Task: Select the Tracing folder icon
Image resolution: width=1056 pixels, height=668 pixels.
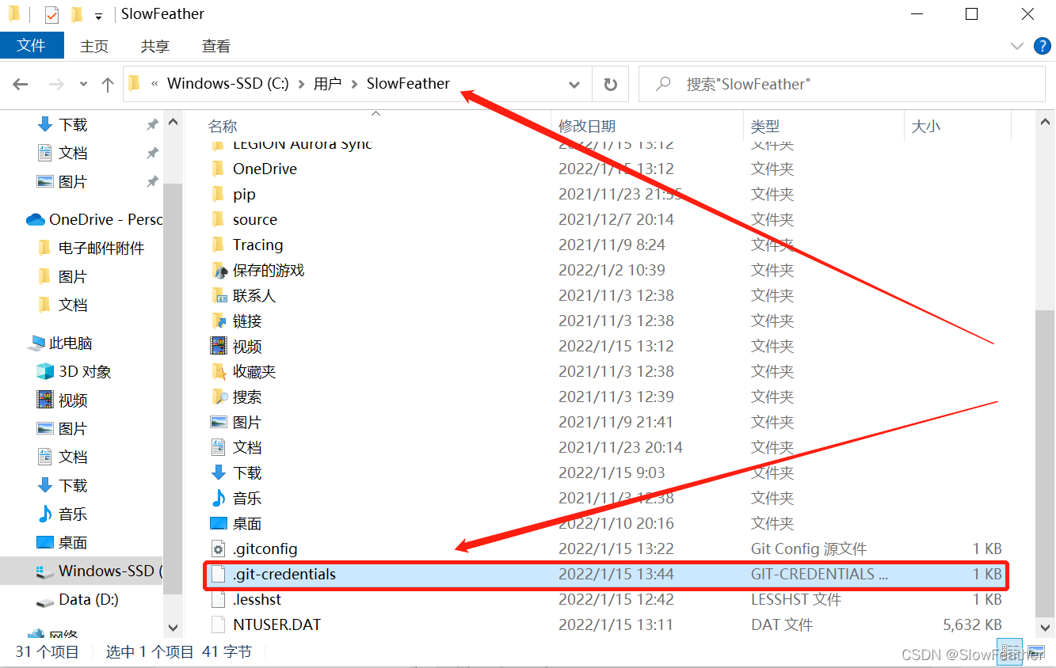Action: tap(219, 245)
